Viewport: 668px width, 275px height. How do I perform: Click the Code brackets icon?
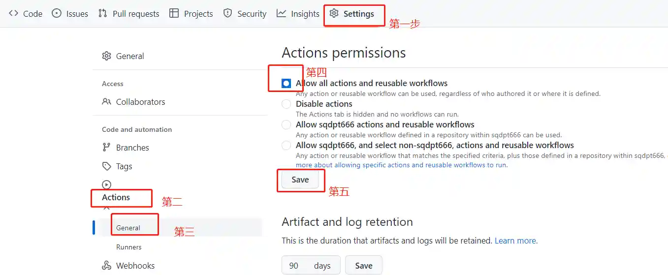[x=13, y=13]
